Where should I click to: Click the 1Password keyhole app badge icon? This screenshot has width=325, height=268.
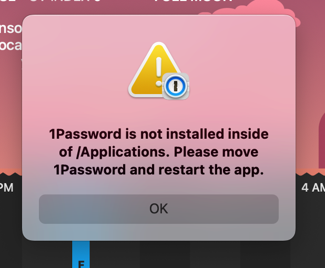pos(175,86)
